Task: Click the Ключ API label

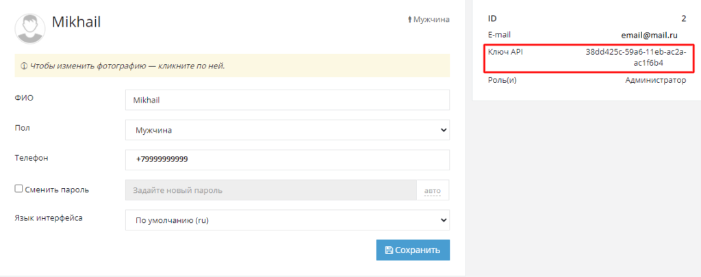Action: coord(505,52)
